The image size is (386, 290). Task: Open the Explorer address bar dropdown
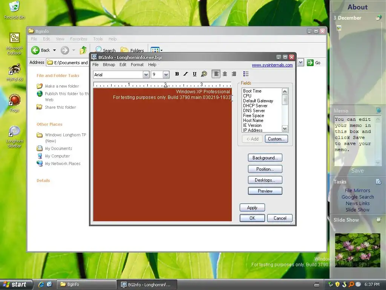tap(300, 62)
